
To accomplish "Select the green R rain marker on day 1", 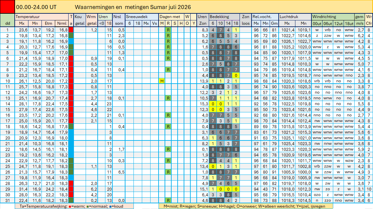I will pos(168,30).
